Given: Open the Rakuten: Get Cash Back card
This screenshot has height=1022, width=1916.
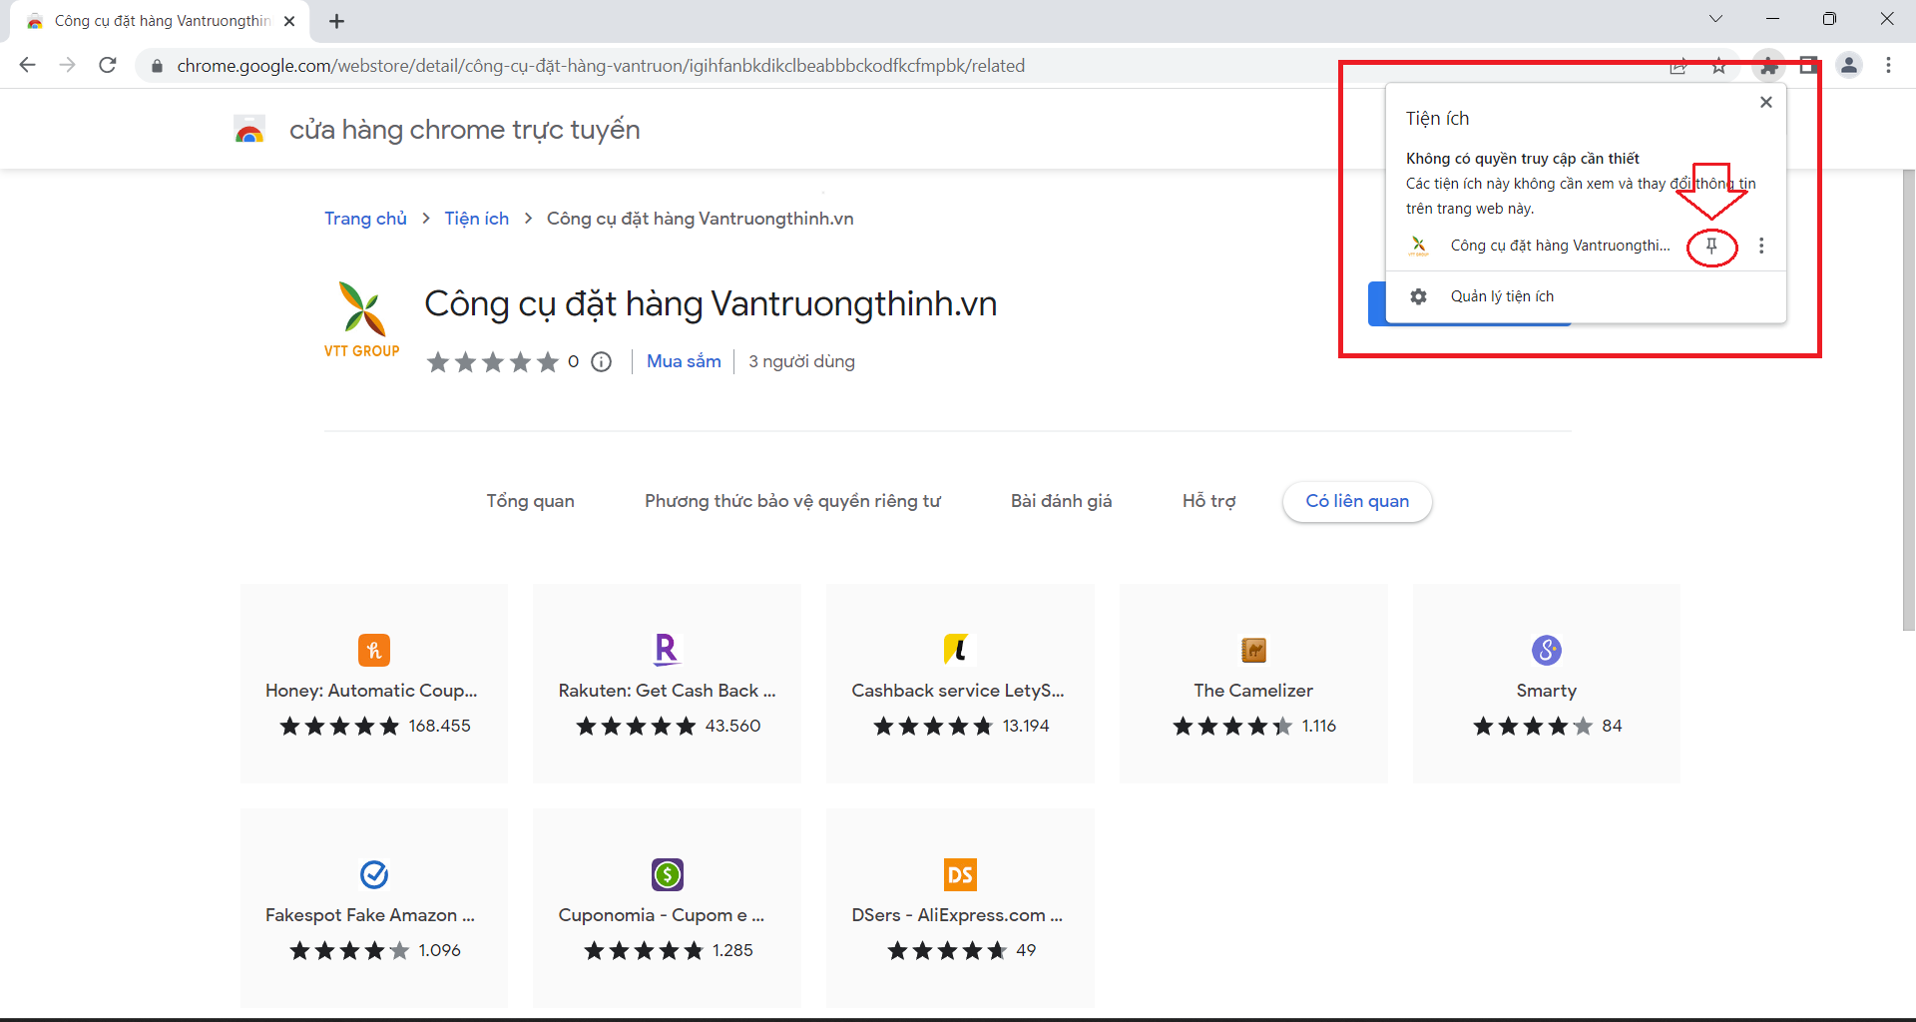Looking at the screenshot, I should click(x=667, y=684).
